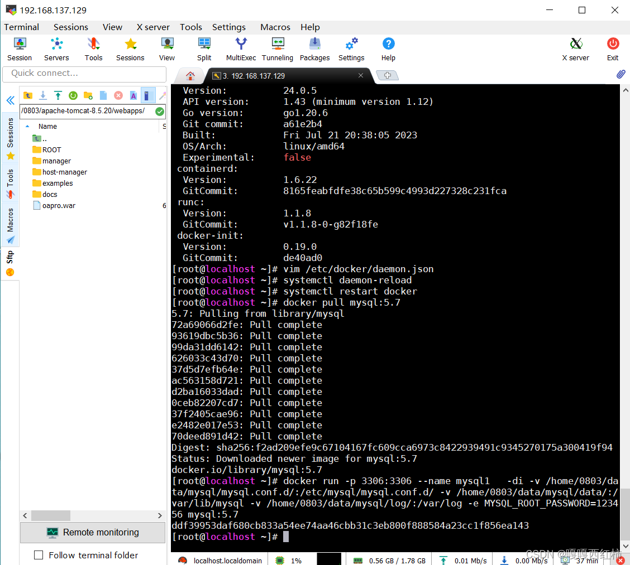Click the home tab icon
Image resolution: width=630 pixels, height=565 pixels.
[190, 75]
